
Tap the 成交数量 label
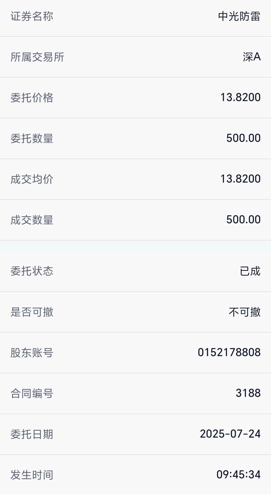point(32,220)
